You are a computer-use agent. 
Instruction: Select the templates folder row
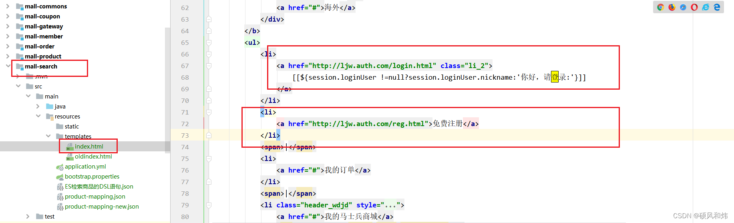78,137
